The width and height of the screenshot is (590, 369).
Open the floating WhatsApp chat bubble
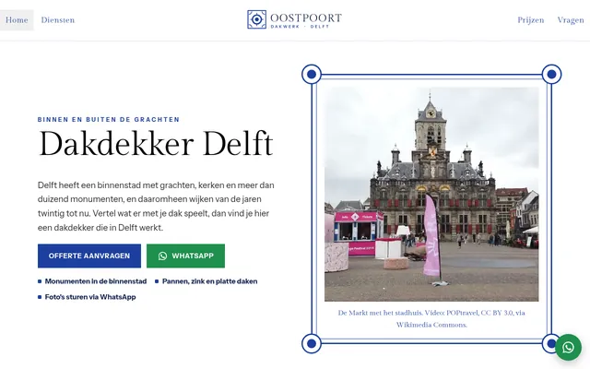click(x=568, y=347)
